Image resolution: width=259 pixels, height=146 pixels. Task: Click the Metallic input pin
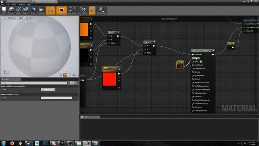193,58
